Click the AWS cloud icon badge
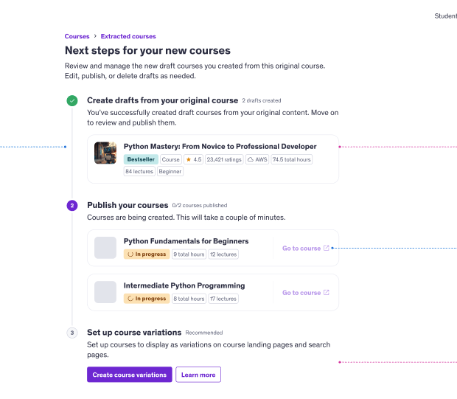Image resolution: width=457 pixels, height=399 pixels. (251, 159)
